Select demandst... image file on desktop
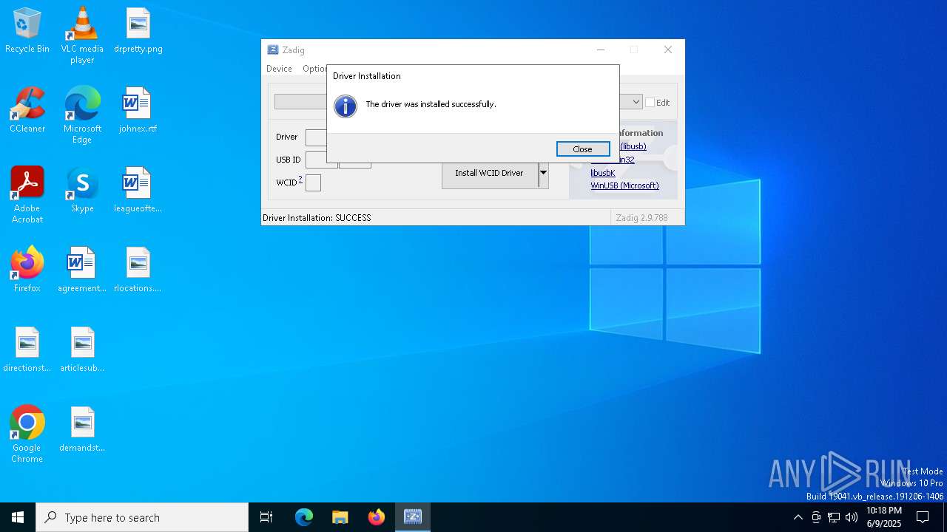Screen dimensions: 947x532 coord(82,430)
